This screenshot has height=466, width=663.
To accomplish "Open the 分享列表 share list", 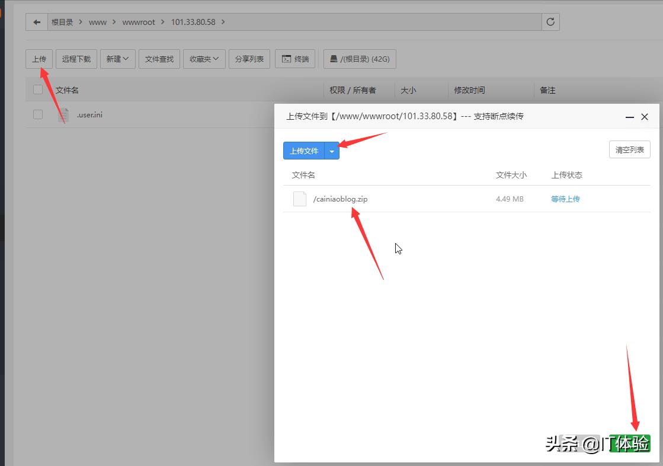I will pos(249,59).
